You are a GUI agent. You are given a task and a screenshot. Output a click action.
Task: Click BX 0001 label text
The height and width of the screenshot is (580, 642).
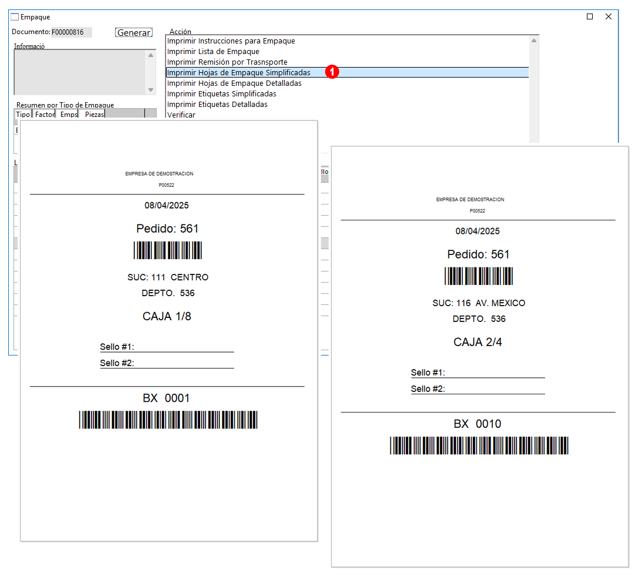[166, 398]
